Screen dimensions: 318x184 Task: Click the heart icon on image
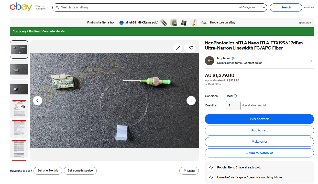[191, 48]
